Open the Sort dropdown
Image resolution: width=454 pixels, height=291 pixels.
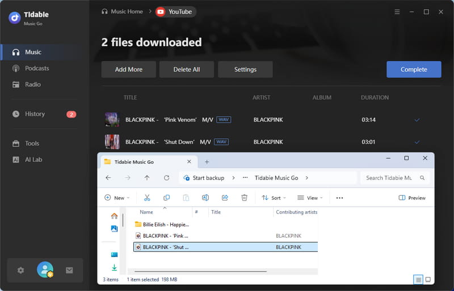pos(274,198)
